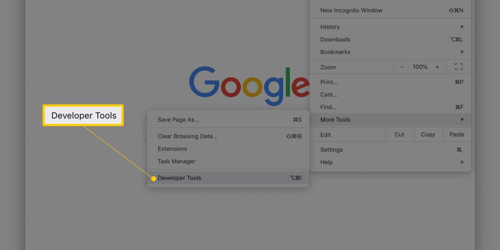The image size is (500, 250).
Task: Click the 100% zoom value
Action: pyautogui.click(x=420, y=67)
